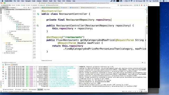Switch to the .gitignore editor tab
Image resolution: width=169 pixels, height=95 pixels.
pos(36,8)
